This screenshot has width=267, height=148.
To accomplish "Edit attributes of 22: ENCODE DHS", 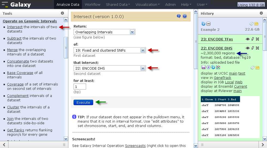I will coord(253,48).
